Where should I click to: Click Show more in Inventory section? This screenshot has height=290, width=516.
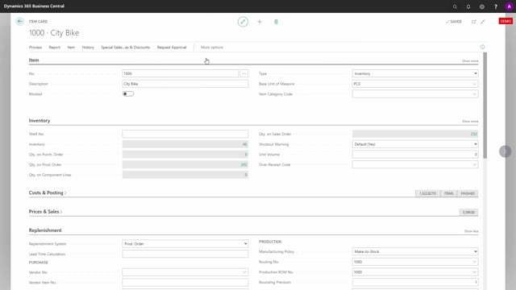tap(470, 122)
